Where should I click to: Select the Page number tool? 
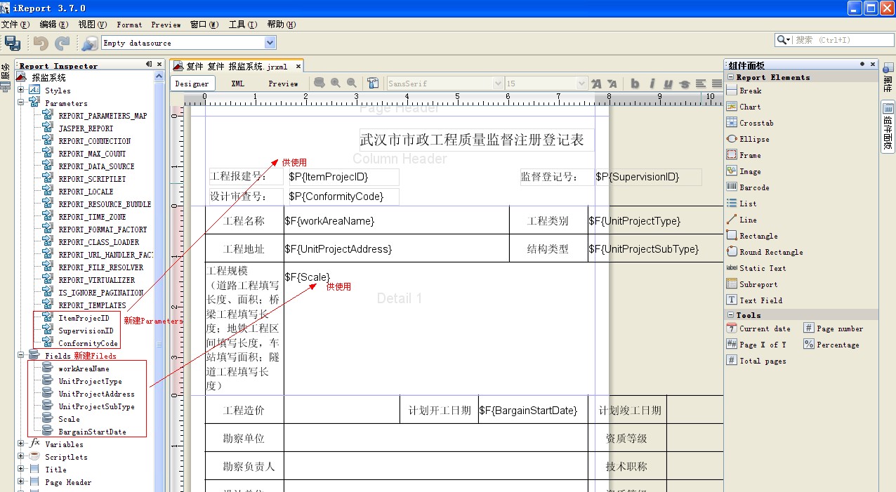[834, 328]
